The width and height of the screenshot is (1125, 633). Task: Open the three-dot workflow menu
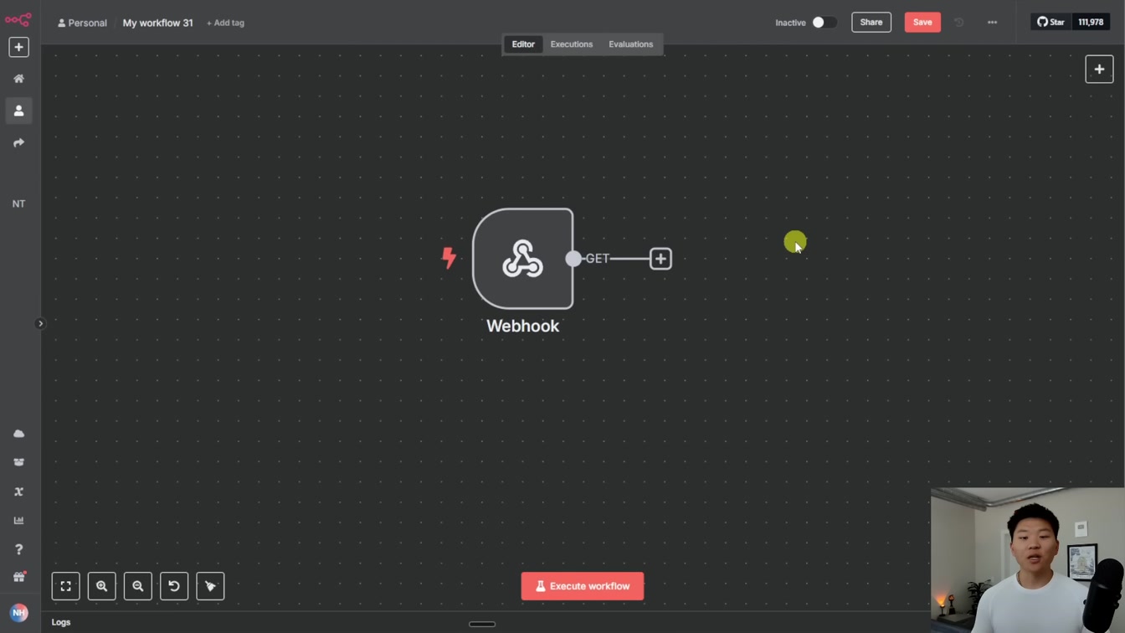click(992, 23)
